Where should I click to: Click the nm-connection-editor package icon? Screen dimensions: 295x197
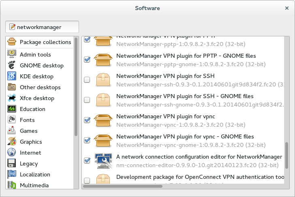(x=103, y=160)
